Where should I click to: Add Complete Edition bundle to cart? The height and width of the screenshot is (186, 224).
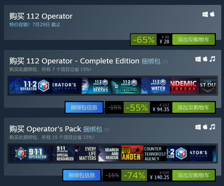(194, 108)
